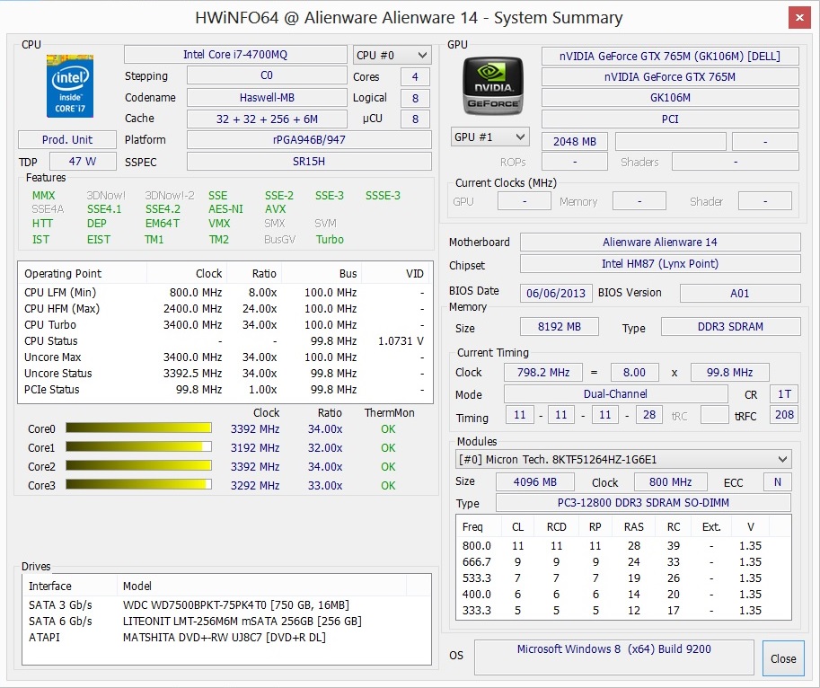Click the Core3 load bar
The width and height of the screenshot is (820, 688).
click(138, 485)
